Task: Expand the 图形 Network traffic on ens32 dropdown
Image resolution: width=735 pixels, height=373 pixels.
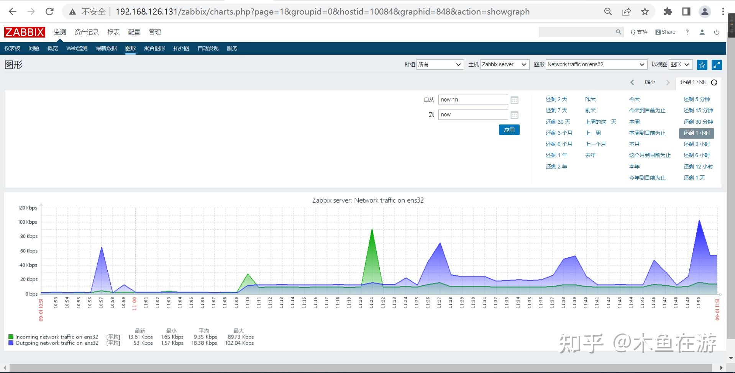Action: pyautogui.click(x=597, y=64)
